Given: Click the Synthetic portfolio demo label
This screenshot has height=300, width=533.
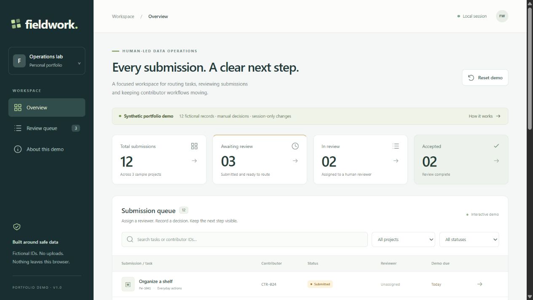Looking at the screenshot, I should [148, 116].
